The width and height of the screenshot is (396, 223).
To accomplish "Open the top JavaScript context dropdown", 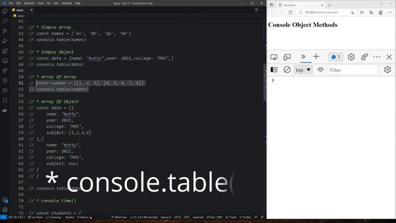I will tap(303, 70).
